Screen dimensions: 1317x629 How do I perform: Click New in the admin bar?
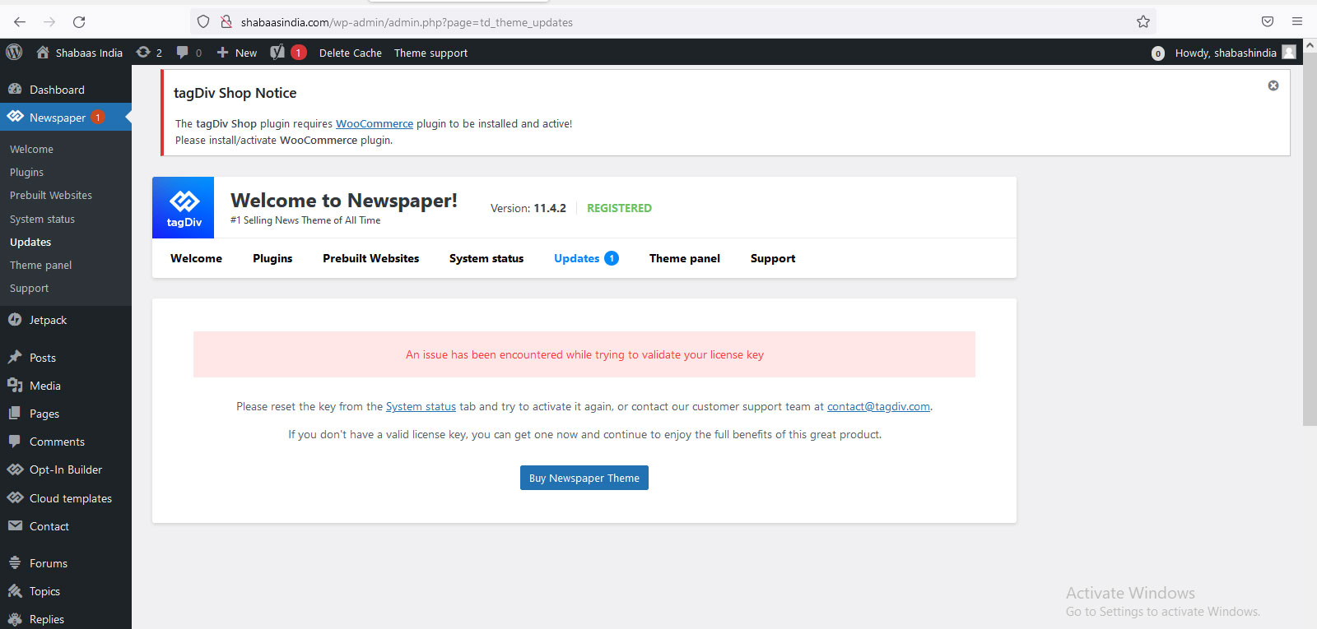237,53
